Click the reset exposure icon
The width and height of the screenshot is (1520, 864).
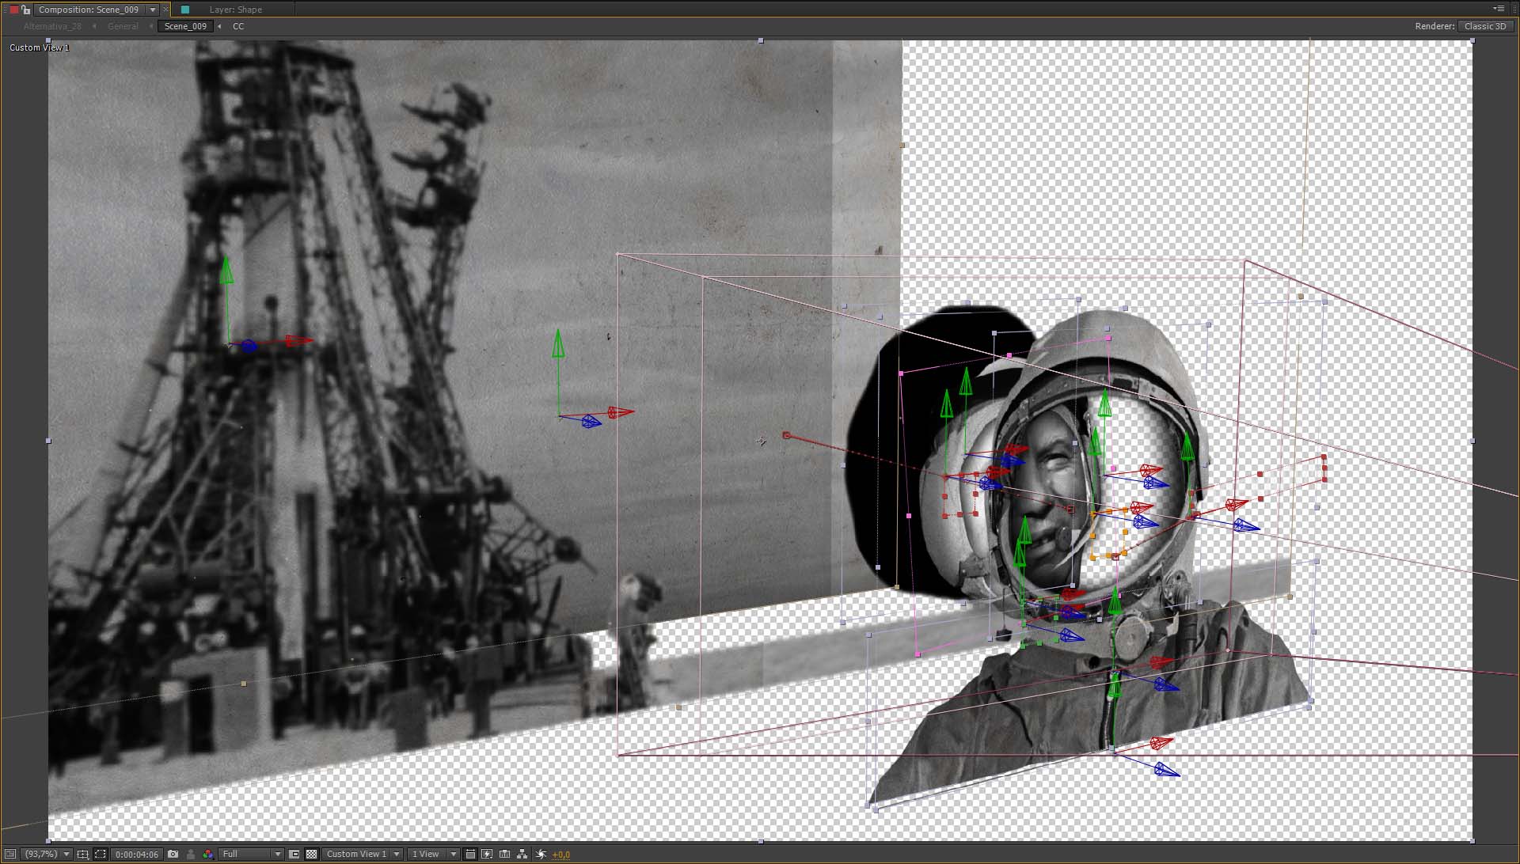point(541,854)
